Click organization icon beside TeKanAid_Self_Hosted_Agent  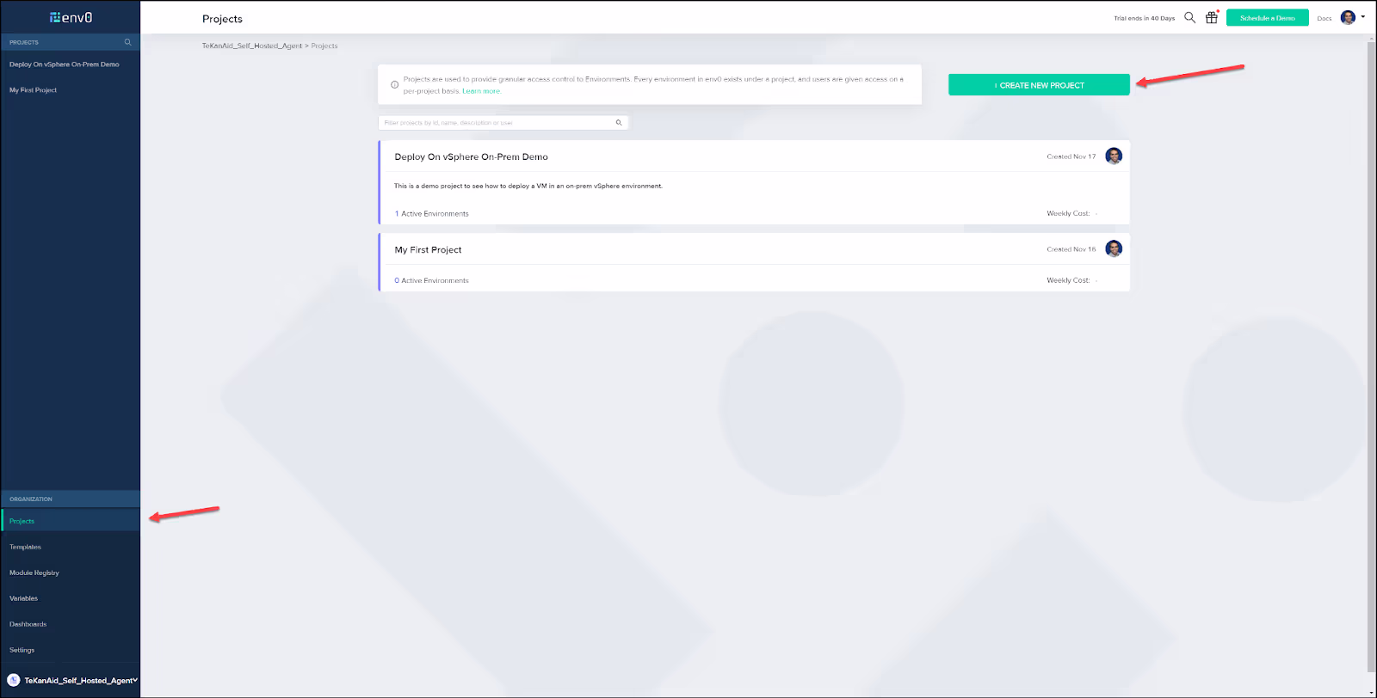(x=14, y=680)
